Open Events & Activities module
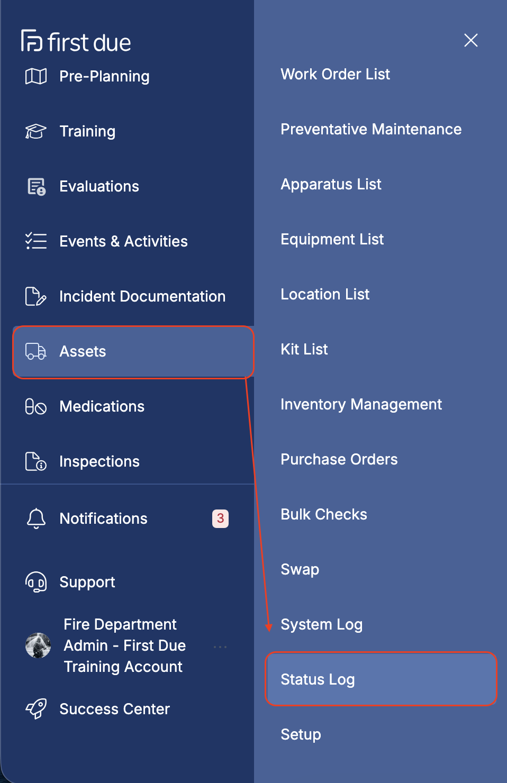The image size is (507, 783). point(123,241)
